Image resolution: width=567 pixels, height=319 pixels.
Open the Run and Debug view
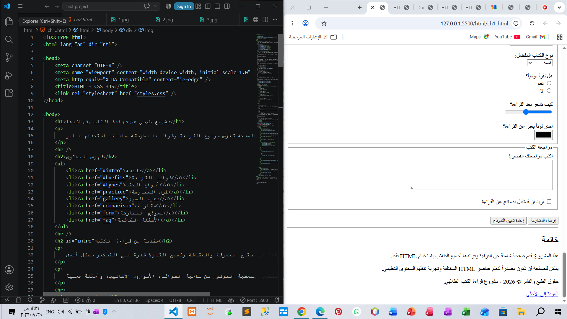[x=9, y=75]
